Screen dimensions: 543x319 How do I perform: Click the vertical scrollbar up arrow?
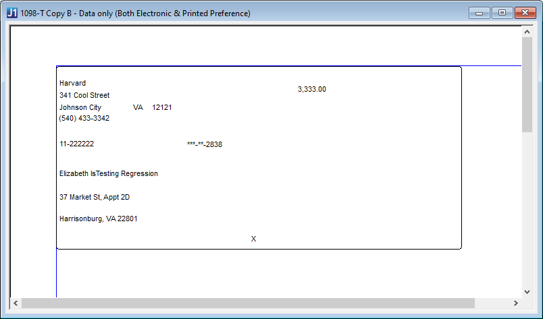click(x=527, y=32)
